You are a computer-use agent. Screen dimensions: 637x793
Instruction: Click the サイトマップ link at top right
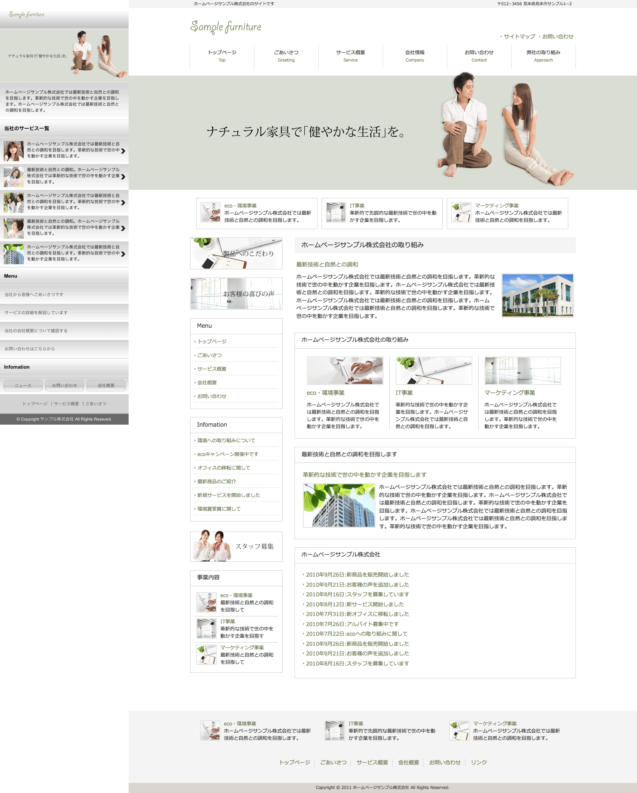(x=519, y=37)
